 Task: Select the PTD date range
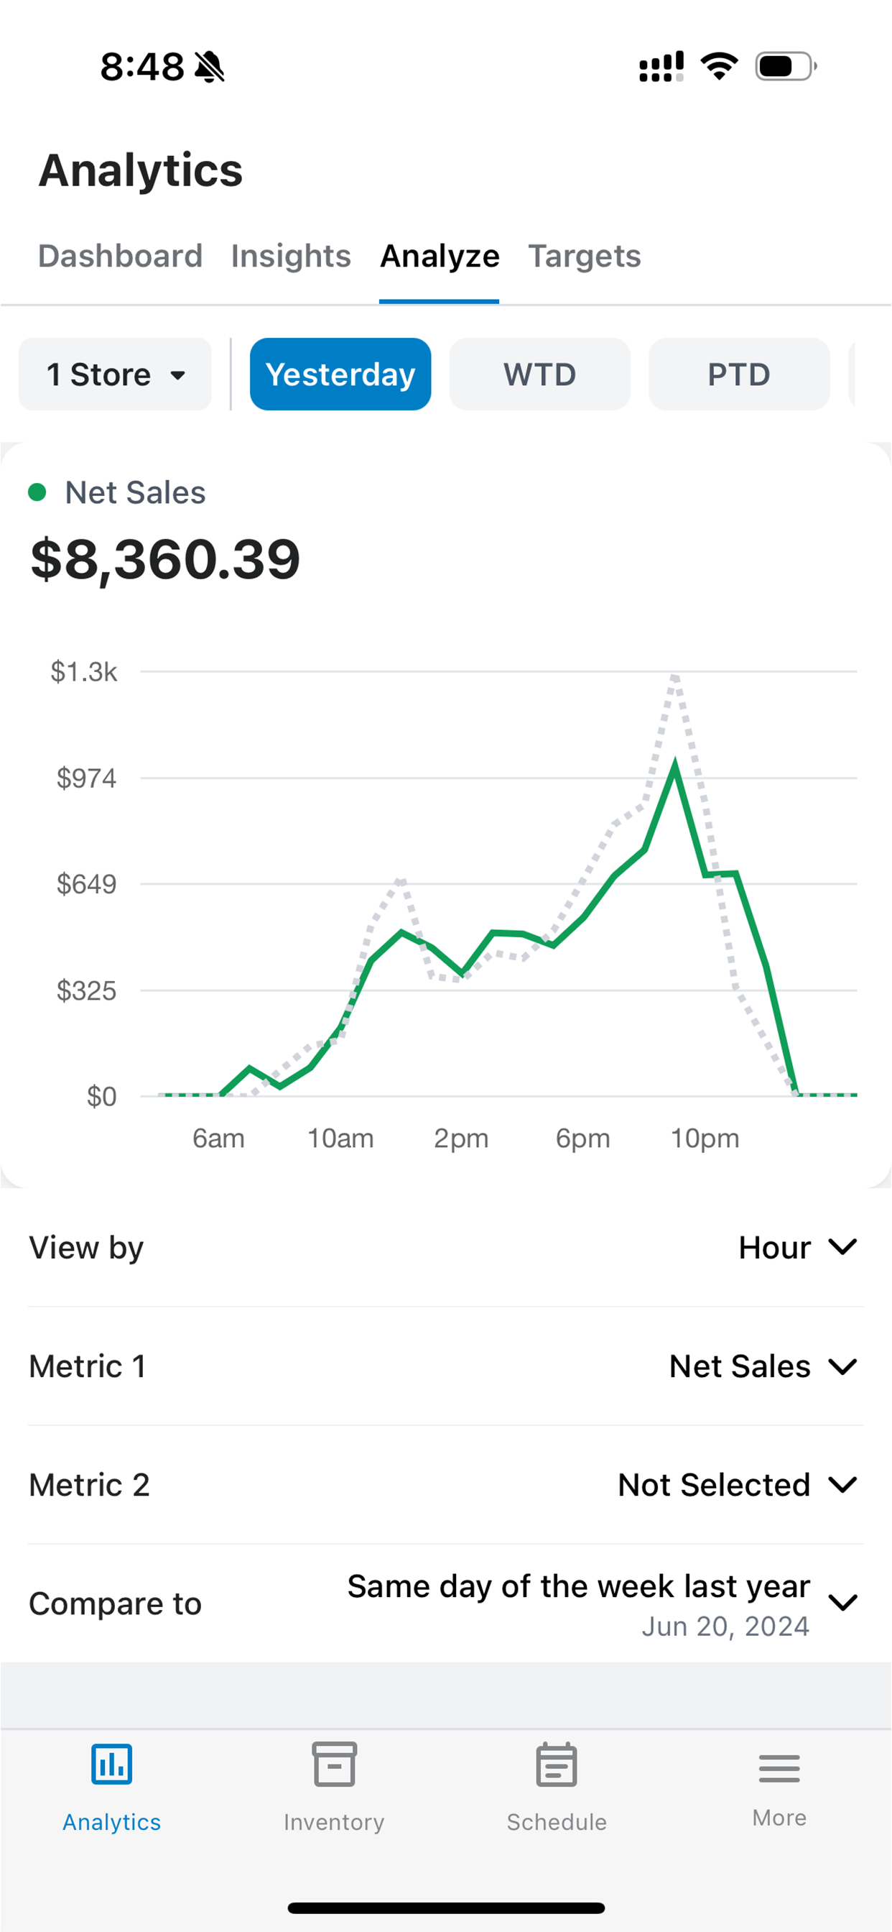click(x=739, y=374)
